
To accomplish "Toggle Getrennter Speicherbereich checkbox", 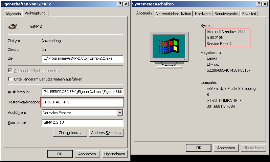I will coord(10,71).
